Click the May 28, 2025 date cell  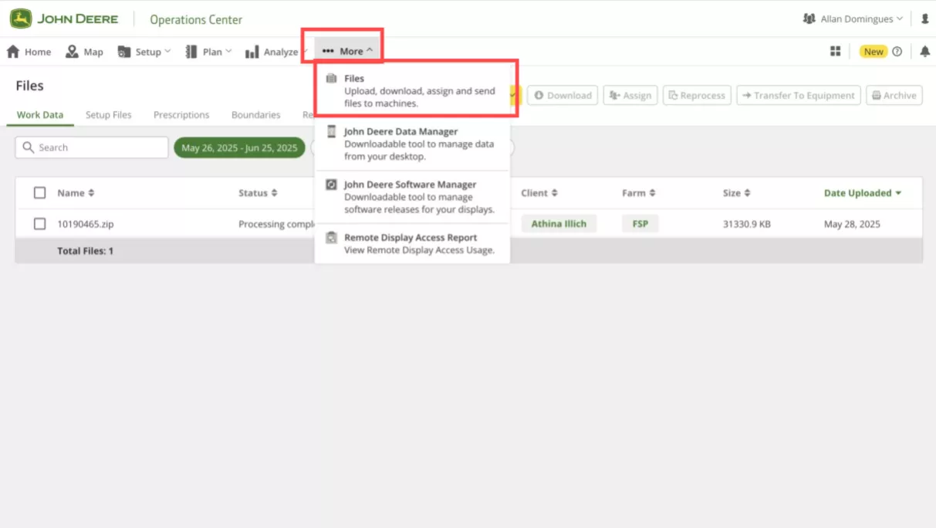pos(852,224)
